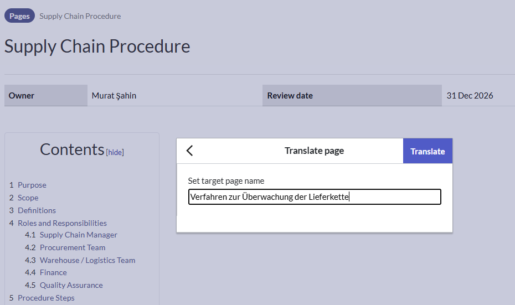Jump to the Purpose section
This screenshot has width=515, height=305.
(x=32, y=185)
